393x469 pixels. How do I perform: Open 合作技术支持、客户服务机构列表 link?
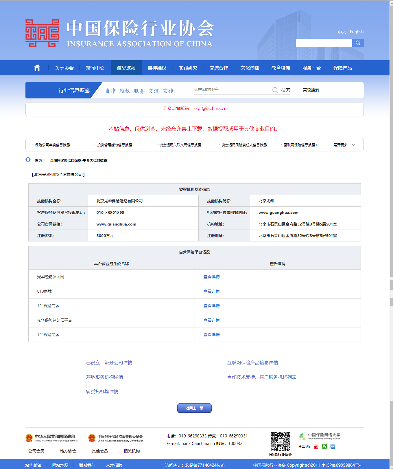pos(262,377)
